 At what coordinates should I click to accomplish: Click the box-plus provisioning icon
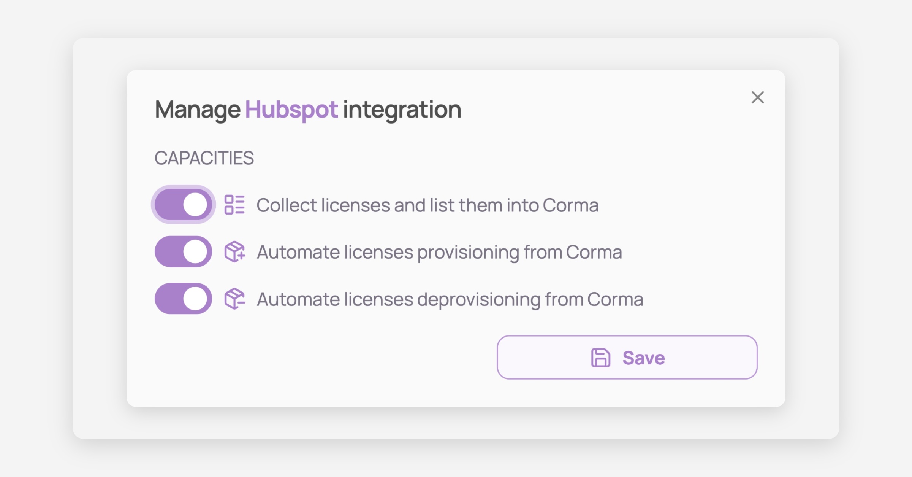point(234,252)
